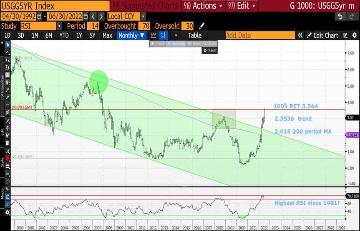Viewport: 360px width, 231px height.
Task: Open the red color swatch in Style
Action: click(x=8, y=158)
